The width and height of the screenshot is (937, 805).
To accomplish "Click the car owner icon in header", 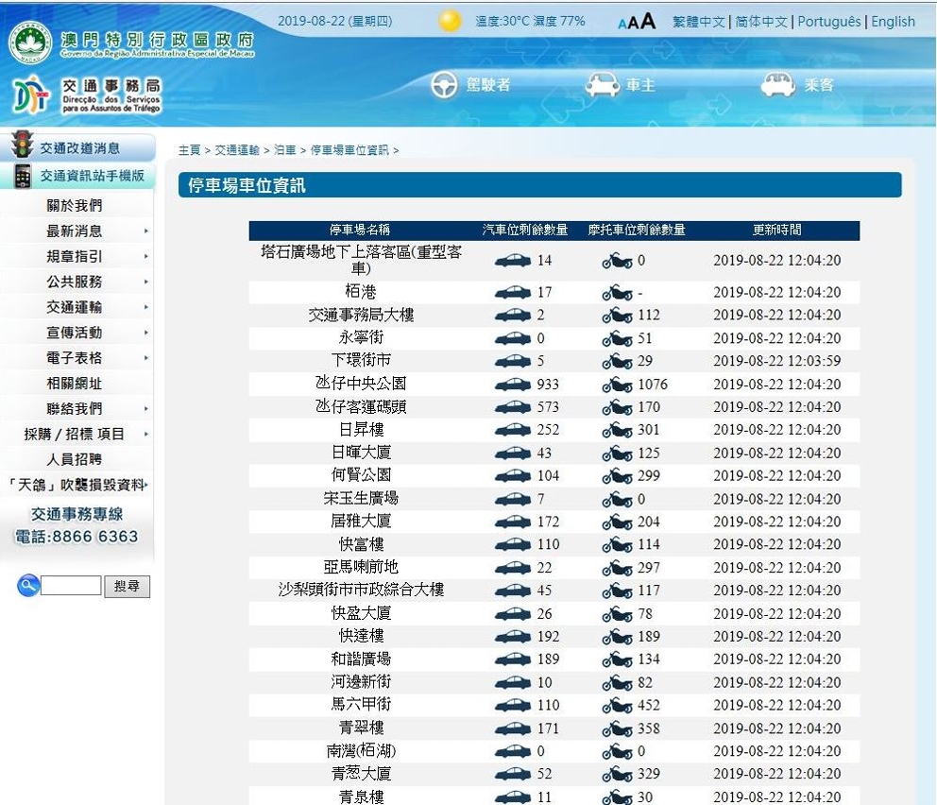I will click(602, 85).
